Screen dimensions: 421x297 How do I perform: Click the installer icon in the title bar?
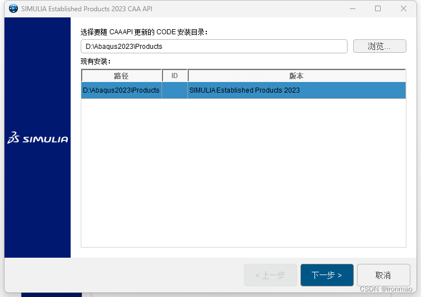point(13,8)
